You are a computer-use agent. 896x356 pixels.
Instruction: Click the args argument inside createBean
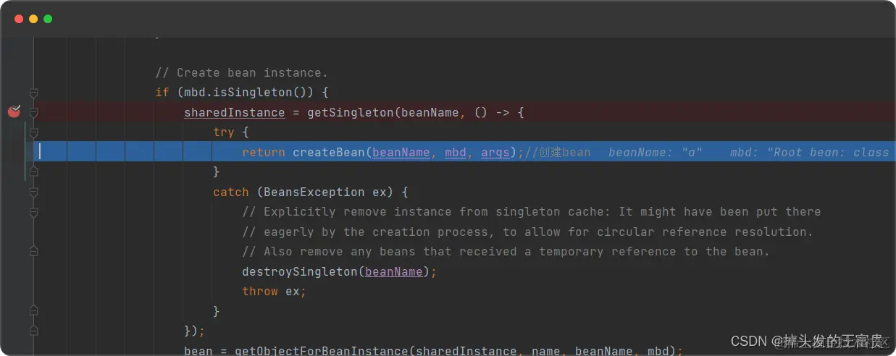tap(495, 152)
